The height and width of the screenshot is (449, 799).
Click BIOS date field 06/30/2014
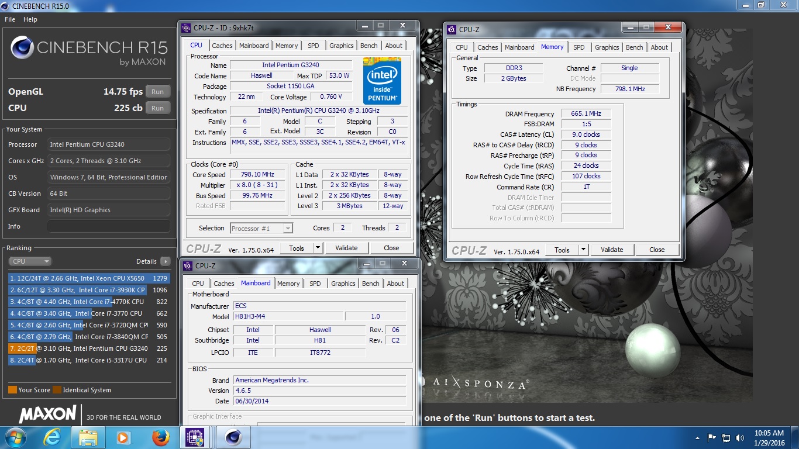click(319, 401)
